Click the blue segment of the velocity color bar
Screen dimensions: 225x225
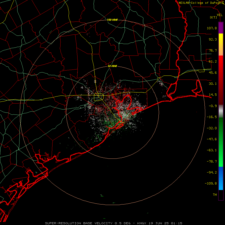[221, 178]
